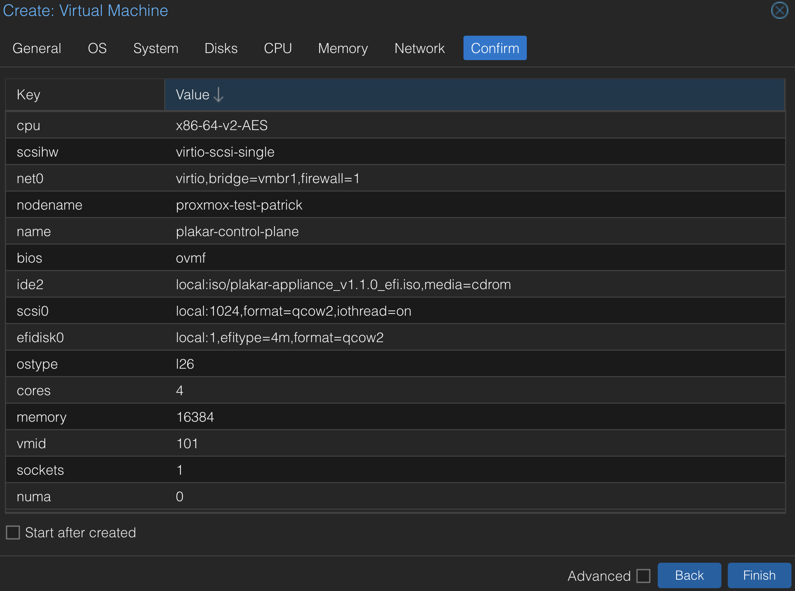
Task: Open the Network tab
Action: pyautogui.click(x=420, y=48)
